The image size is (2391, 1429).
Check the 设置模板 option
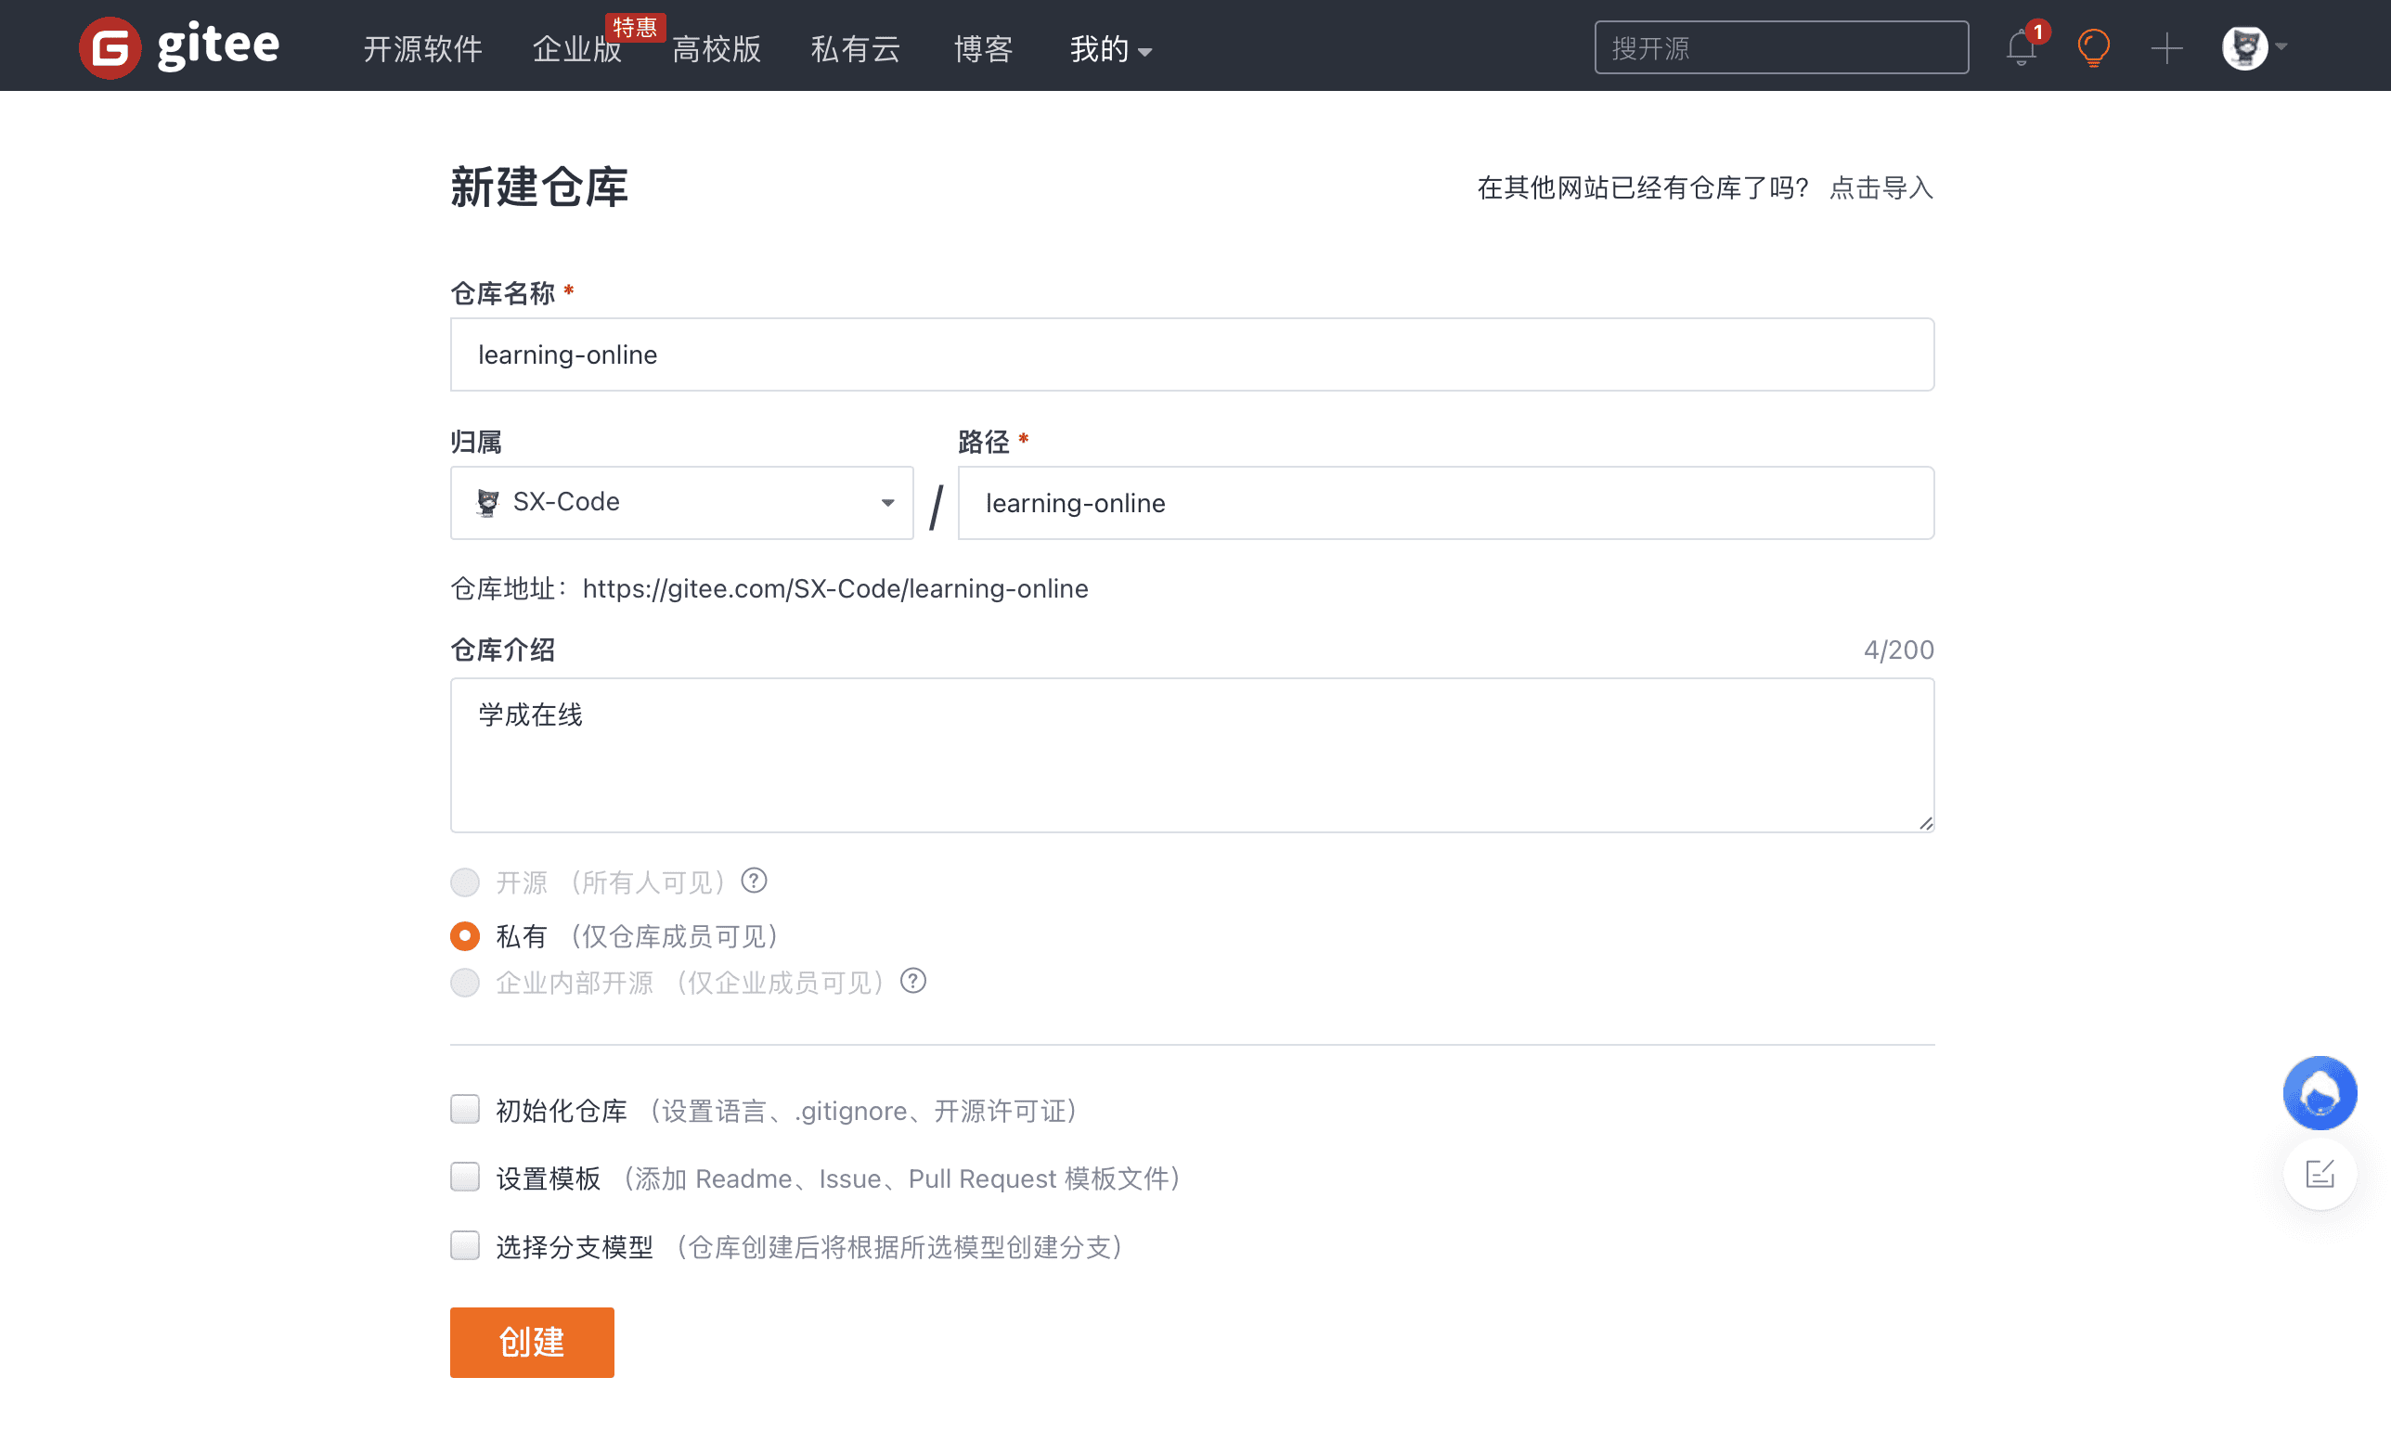[465, 1177]
